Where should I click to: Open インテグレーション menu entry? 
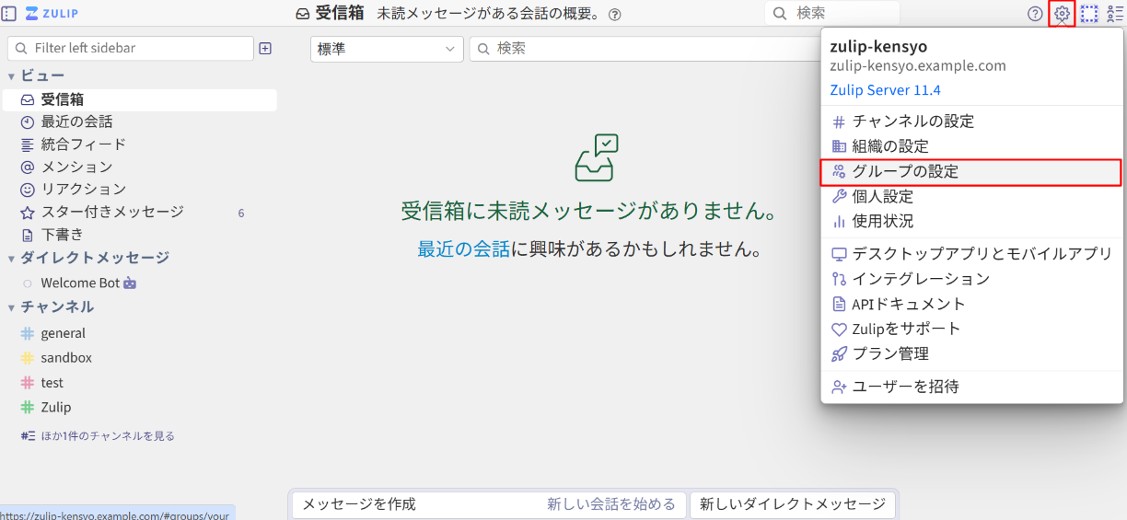971,279
